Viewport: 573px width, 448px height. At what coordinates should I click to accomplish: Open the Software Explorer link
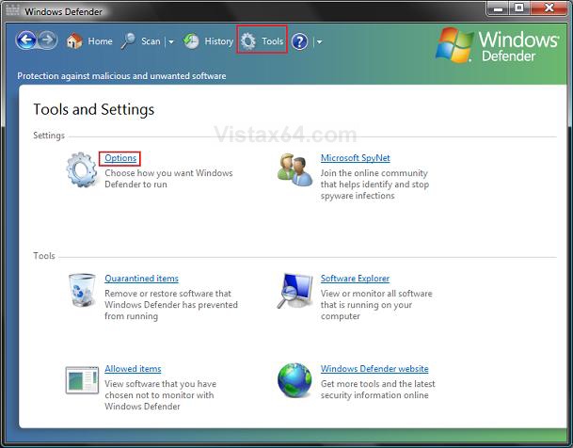(355, 279)
